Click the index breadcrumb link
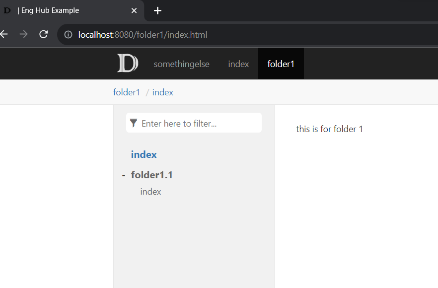 coord(163,92)
